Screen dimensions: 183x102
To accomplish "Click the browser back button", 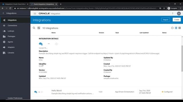I will tap(3, 8).
